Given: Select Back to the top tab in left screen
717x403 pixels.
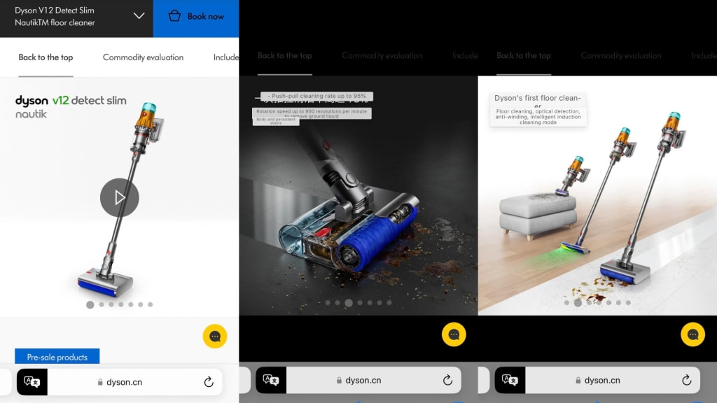Looking at the screenshot, I should pos(46,57).
